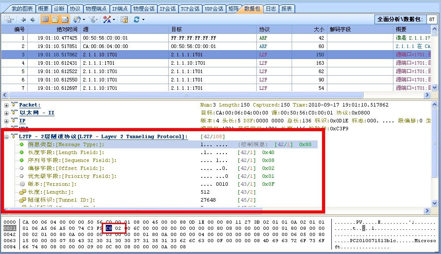
Task: Click the character encoding icon
Action: 107,20
